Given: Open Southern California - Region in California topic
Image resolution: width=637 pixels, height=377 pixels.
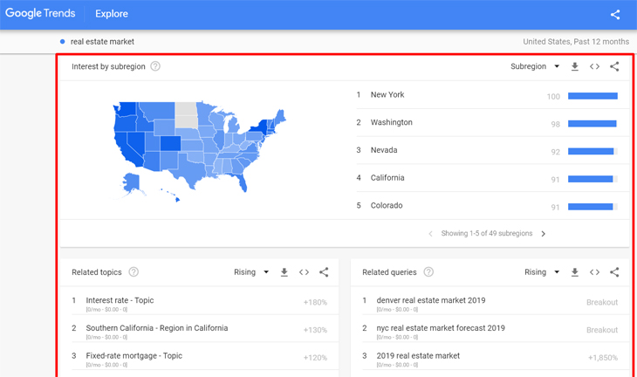Looking at the screenshot, I should (x=157, y=328).
